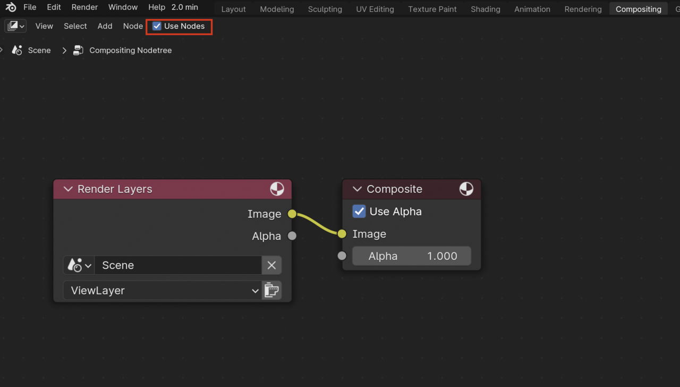The width and height of the screenshot is (680, 387).
Task: Open the editor type selector icon
Action: (15, 26)
